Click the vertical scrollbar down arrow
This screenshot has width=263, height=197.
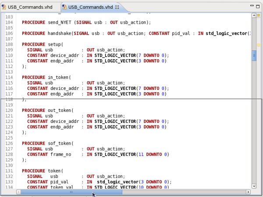click(254, 186)
